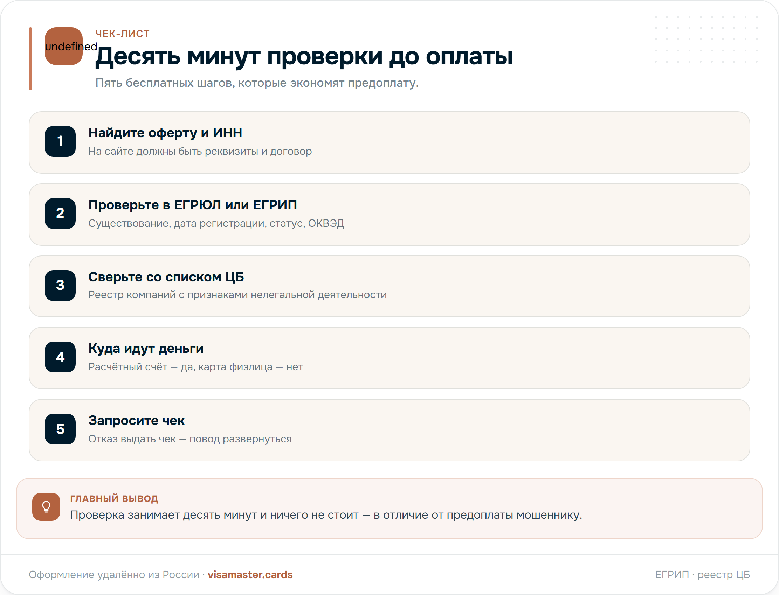779x595 pixels.
Task: Click the 'ГЛАВНЫЙ ВЫВОД' label
Action: [114, 499]
